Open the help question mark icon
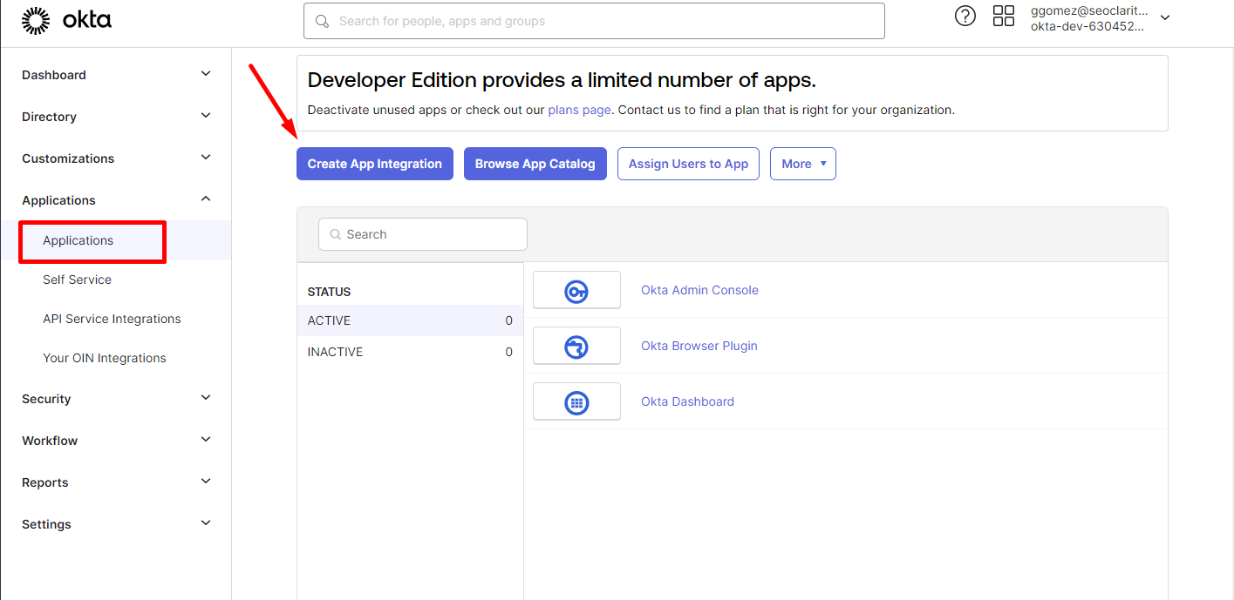The image size is (1234, 600). pyautogui.click(x=965, y=17)
